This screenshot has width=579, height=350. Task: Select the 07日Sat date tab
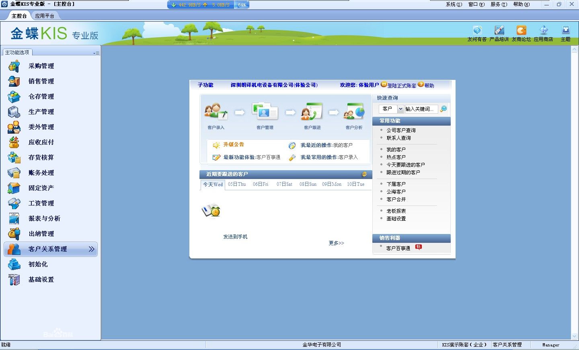click(284, 184)
